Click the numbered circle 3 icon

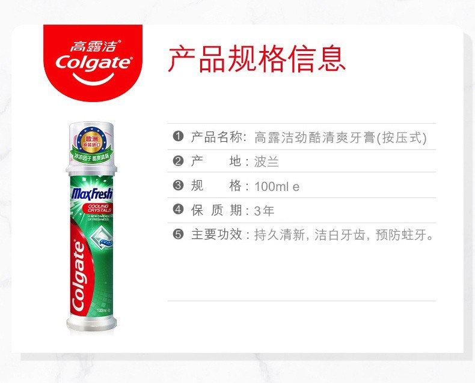point(179,185)
